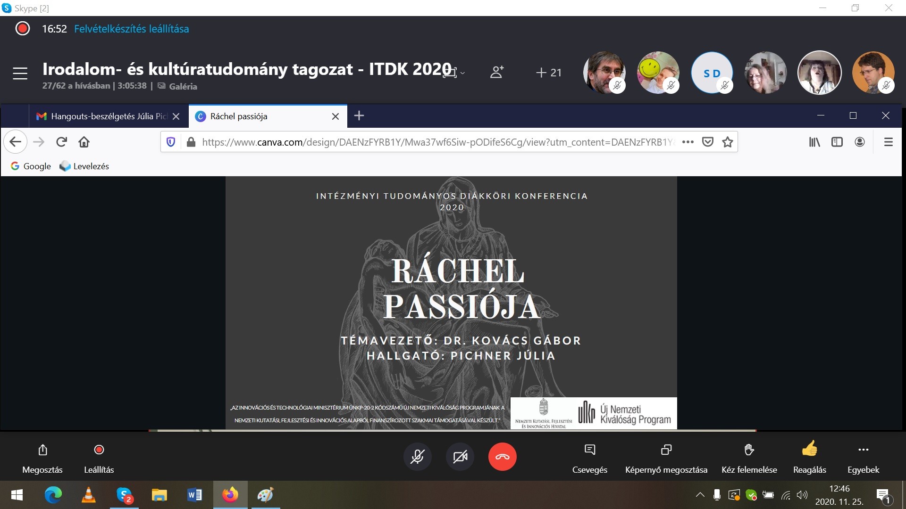
Task: Open the Egyebek more options menu
Action: (x=863, y=450)
